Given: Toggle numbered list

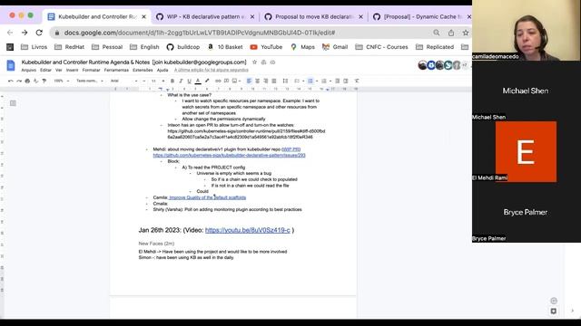Looking at the screenshot, I should [x=324, y=81].
